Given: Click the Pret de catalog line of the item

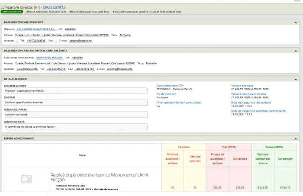Looking at the screenshot, I should click(87, 189).
